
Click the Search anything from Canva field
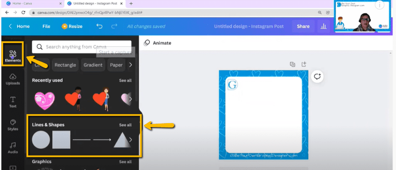81,47
